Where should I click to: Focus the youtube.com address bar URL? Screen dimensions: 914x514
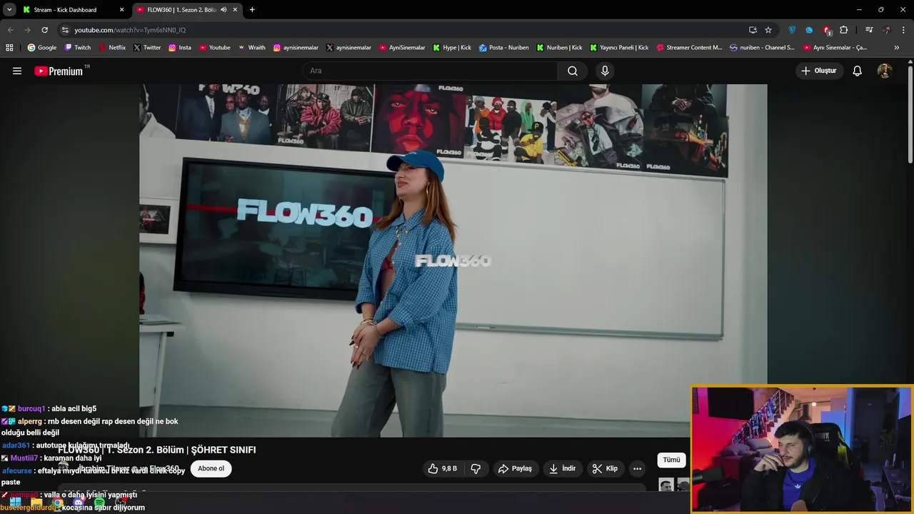130,30
